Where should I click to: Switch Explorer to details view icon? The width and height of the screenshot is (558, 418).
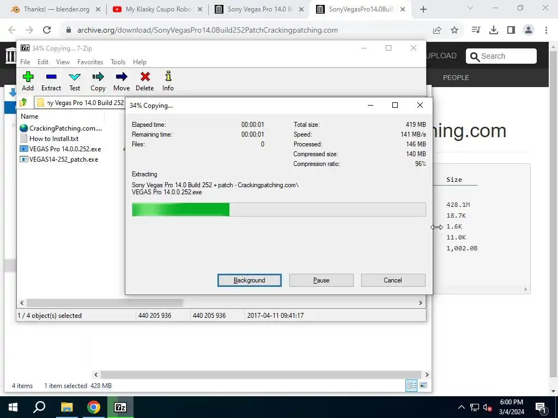[x=412, y=386]
